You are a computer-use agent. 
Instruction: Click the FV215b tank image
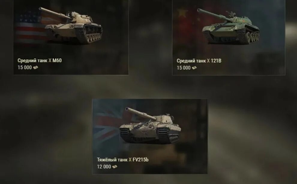(150, 126)
